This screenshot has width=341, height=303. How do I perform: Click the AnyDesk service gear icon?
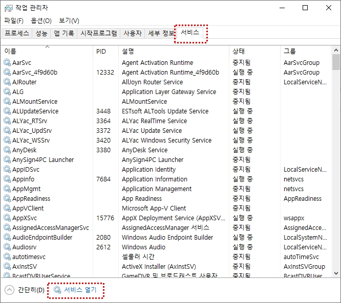coord(7,150)
